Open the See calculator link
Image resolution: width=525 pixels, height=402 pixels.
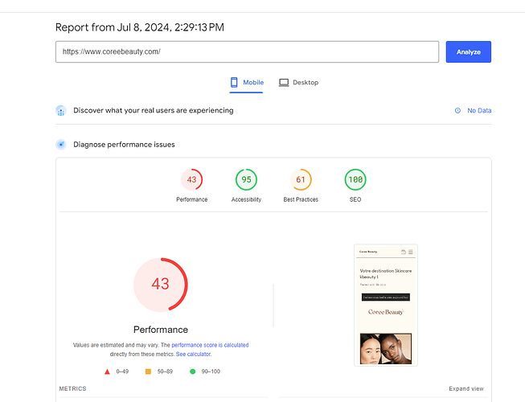[192, 354]
